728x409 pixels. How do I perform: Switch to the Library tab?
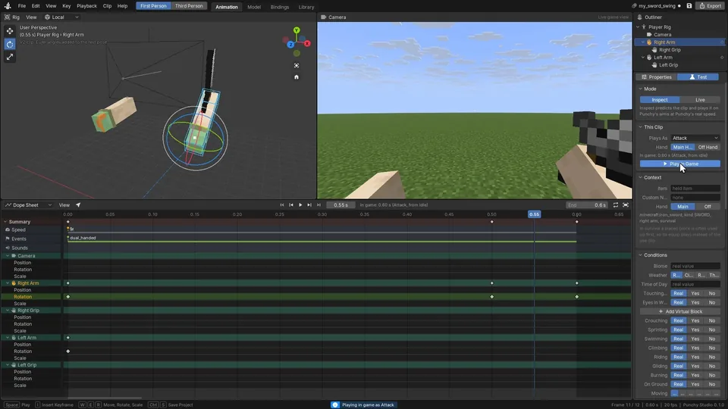coord(306,7)
